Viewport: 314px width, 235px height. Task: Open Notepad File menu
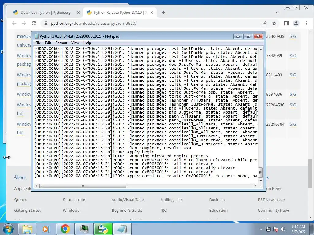click(38, 43)
